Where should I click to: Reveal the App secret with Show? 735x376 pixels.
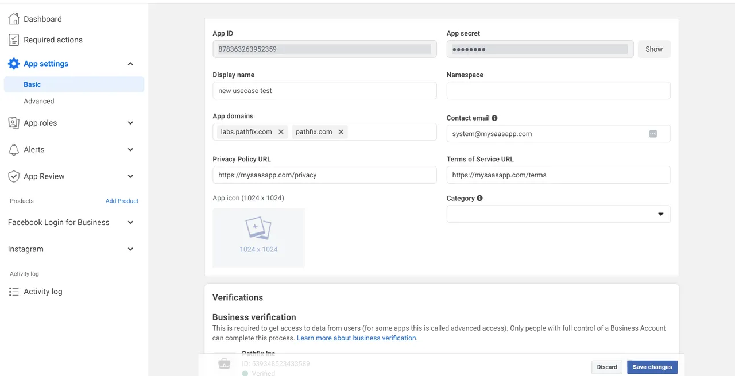click(653, 49)
